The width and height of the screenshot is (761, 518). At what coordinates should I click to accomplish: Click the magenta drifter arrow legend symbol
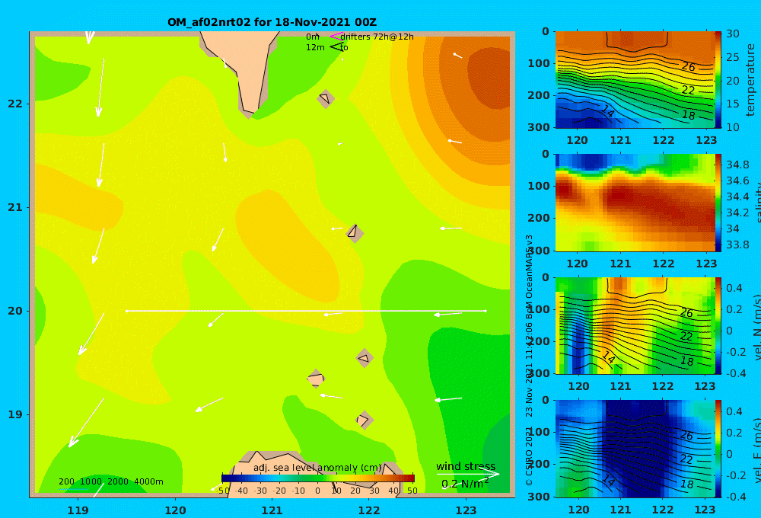point(336,37)
